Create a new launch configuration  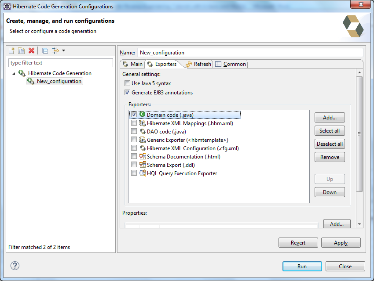[x=11, y=50]
